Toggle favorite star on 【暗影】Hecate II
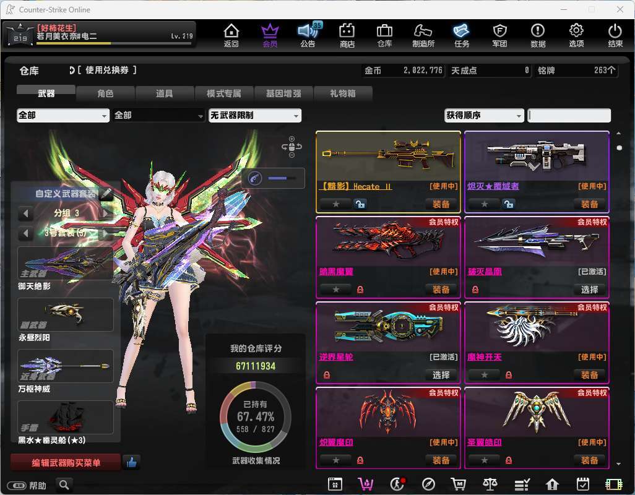 tap(335, 204)
